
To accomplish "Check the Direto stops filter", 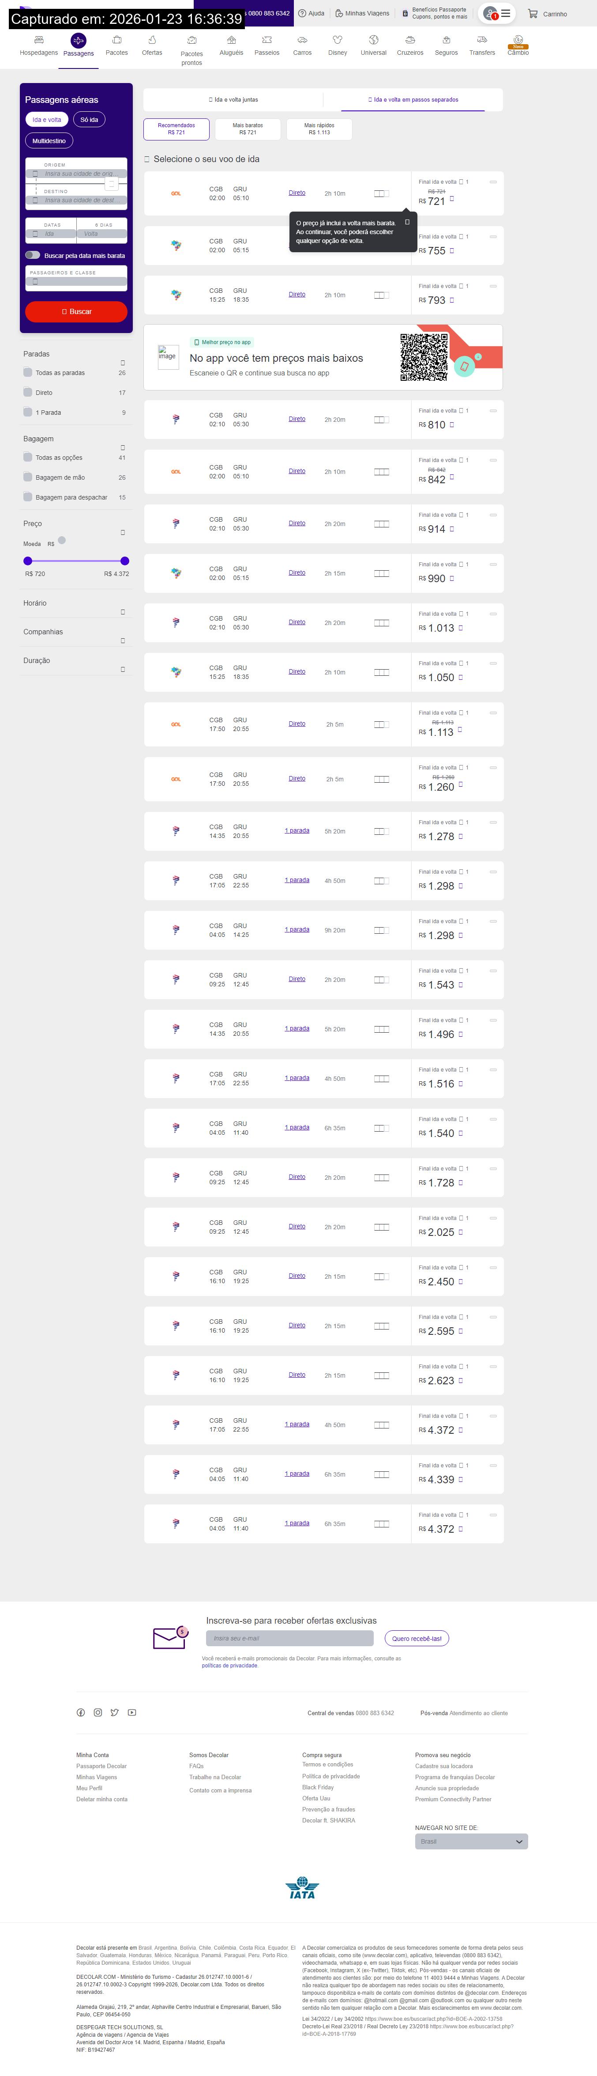I will (28, 393).
